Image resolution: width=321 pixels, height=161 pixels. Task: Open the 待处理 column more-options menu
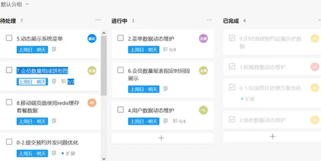[x=98, y=20]
